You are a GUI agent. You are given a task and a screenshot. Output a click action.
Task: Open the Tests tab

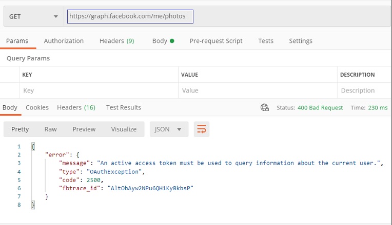(x=266, y=41)
